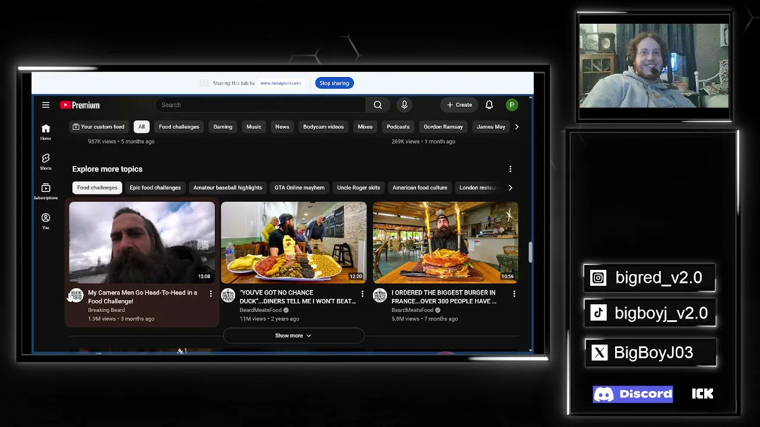The width and height of the screenshot is (760, 427).
Task: Click the page's vertical scrollbar thumb
Action: coord(530,252)
